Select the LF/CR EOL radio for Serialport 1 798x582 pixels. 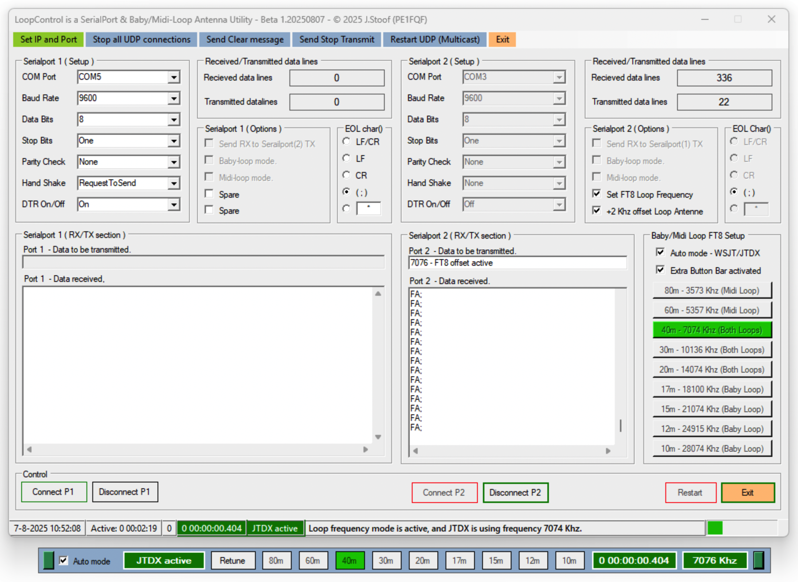(x=346, y=141)
